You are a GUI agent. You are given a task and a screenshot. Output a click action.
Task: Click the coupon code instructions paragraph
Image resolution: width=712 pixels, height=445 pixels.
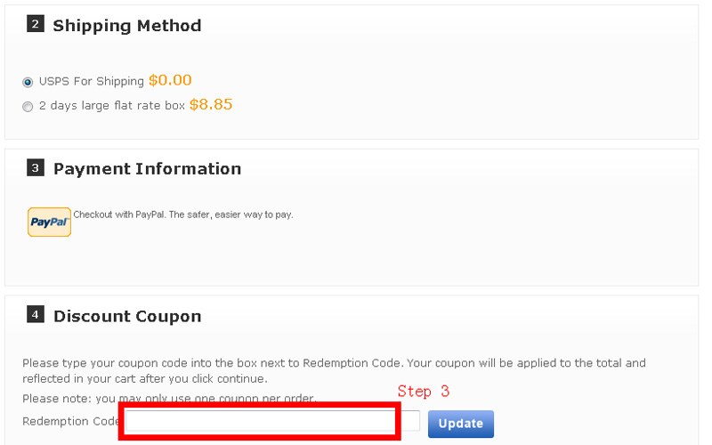(334, 370)
